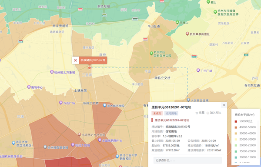Click the 1.0<容积率≤2.2 plot ratio value
The image size is (261, 167).
[x=172, y=136]
